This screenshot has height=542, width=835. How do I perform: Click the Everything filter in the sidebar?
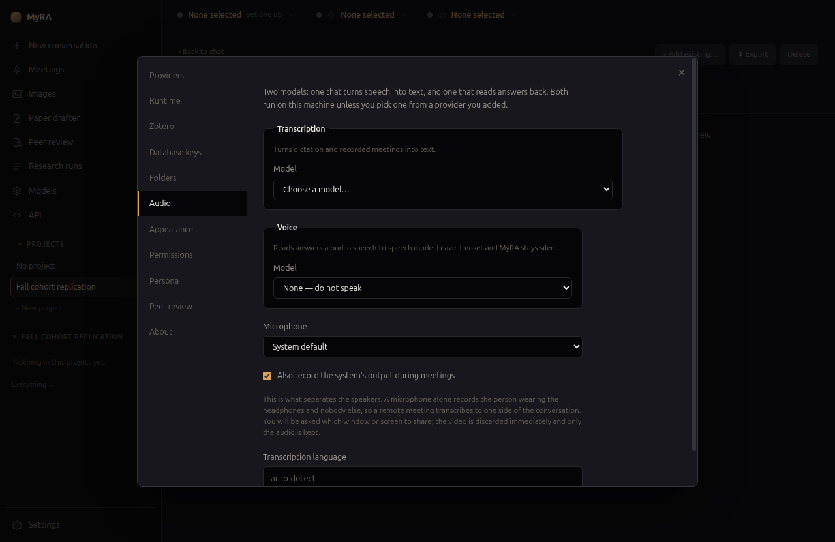click(33, 385)
